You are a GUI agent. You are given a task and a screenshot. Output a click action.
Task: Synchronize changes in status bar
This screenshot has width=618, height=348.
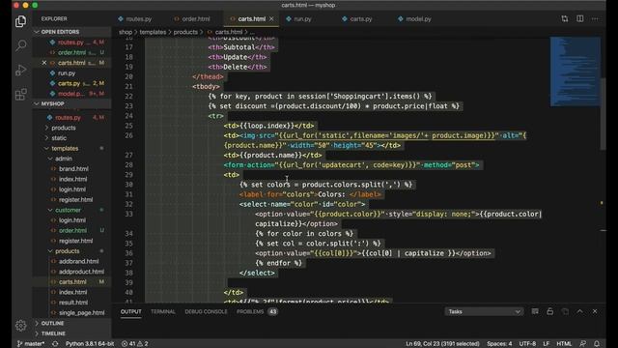(55, 344)
